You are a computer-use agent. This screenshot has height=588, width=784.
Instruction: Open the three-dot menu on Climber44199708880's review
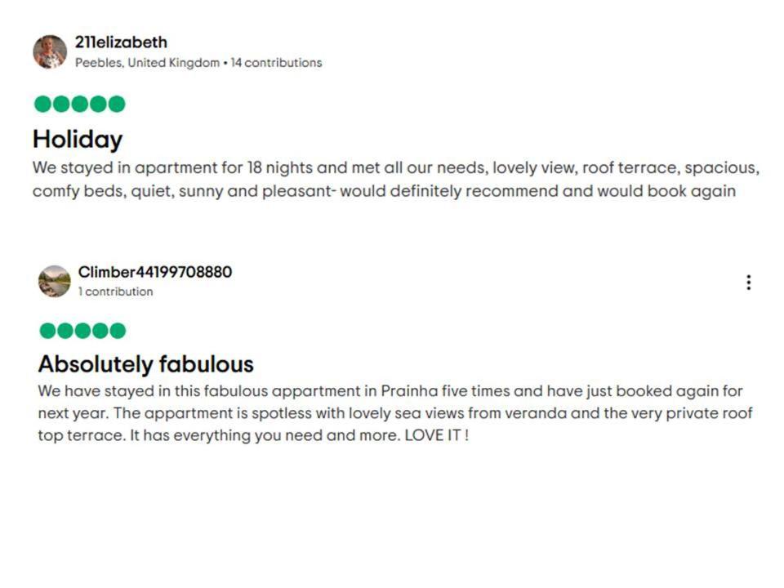749,283
